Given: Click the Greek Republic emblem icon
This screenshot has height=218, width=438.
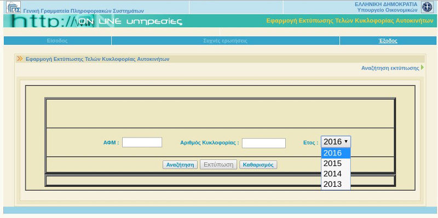Looking at the screenshot, I should [x=427, y=7].
